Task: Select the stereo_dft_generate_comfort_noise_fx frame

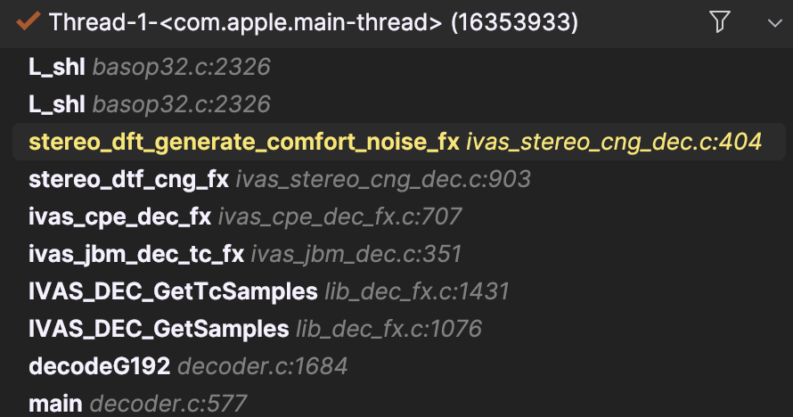Action: (x=243, y=142)
